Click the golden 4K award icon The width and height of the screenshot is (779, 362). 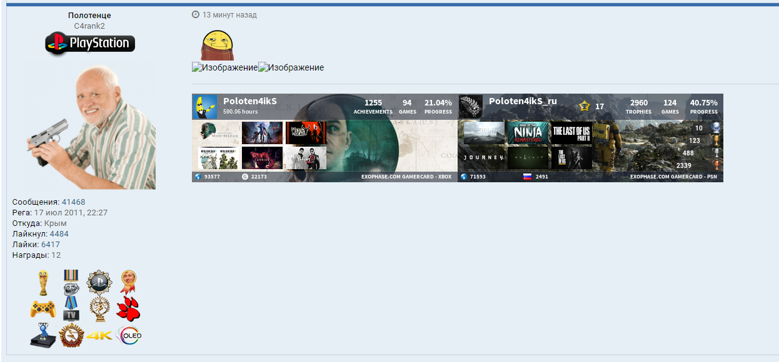click(x=99, y=336)
